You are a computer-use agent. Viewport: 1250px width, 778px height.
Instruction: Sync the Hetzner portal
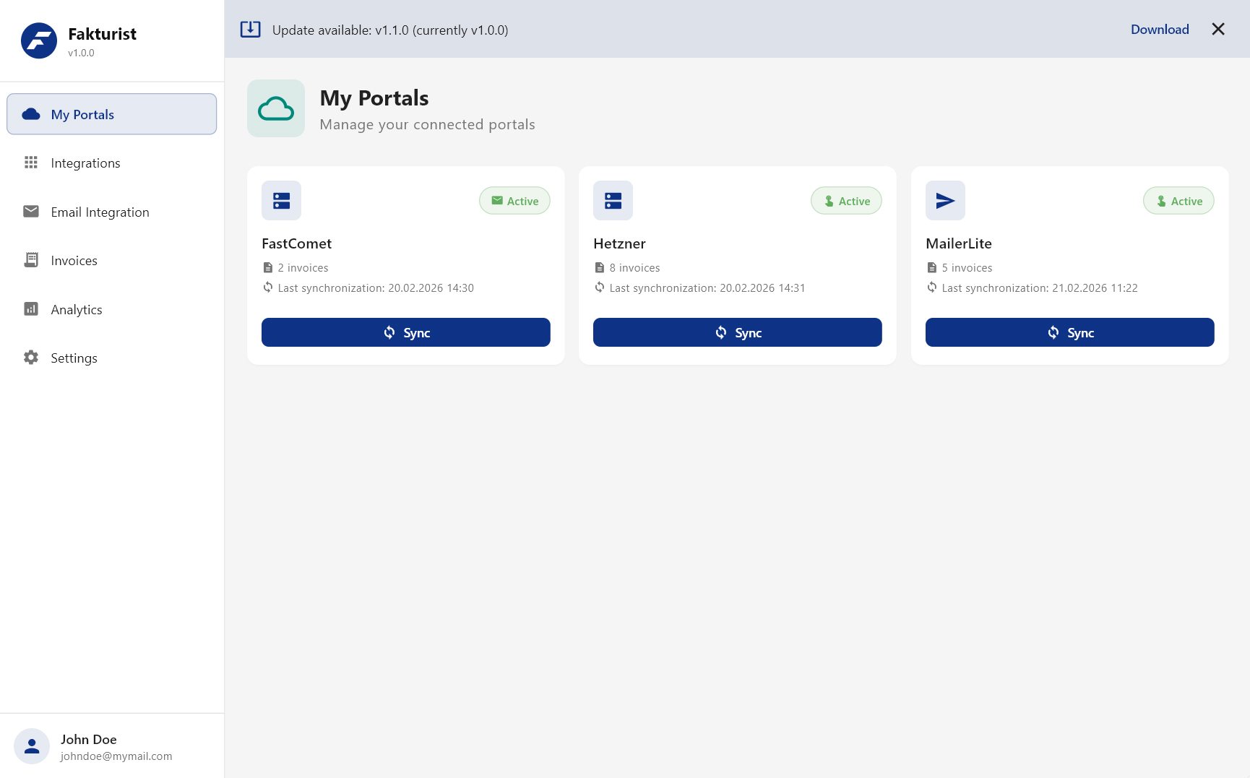coord(737,332)
